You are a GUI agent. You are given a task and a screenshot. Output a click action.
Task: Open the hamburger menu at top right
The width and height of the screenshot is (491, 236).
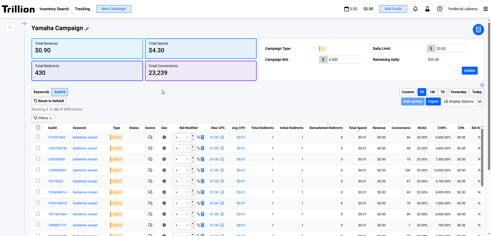click(485, 9)
